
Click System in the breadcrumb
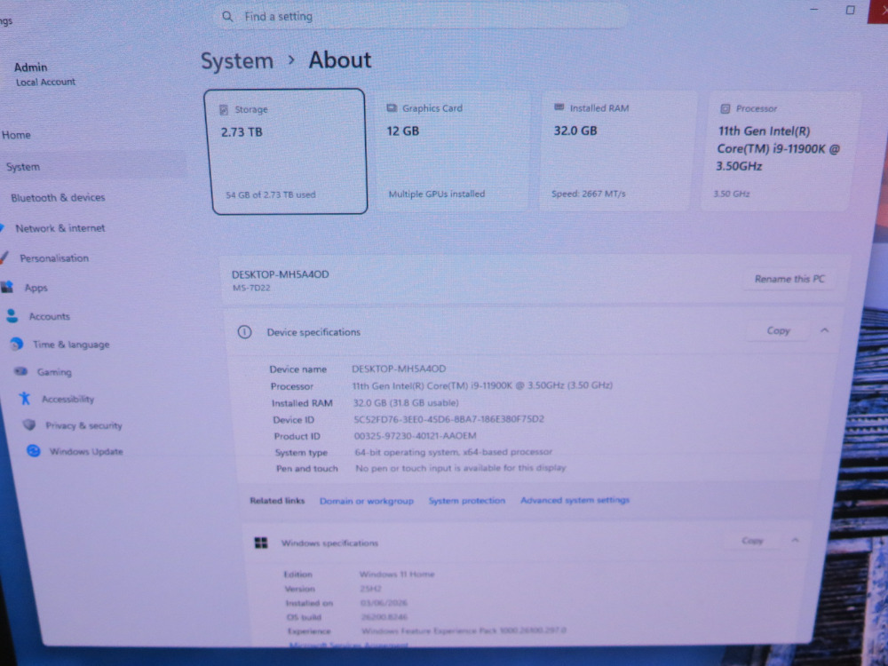pos(237,60)
